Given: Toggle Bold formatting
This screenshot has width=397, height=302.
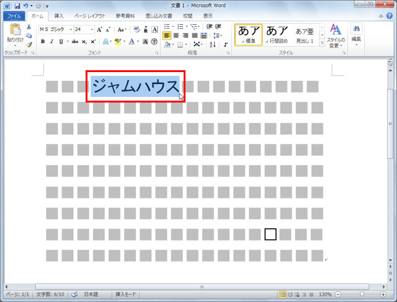Looking at the screenshot, I should pyautogui.click(x=43, y=42).
